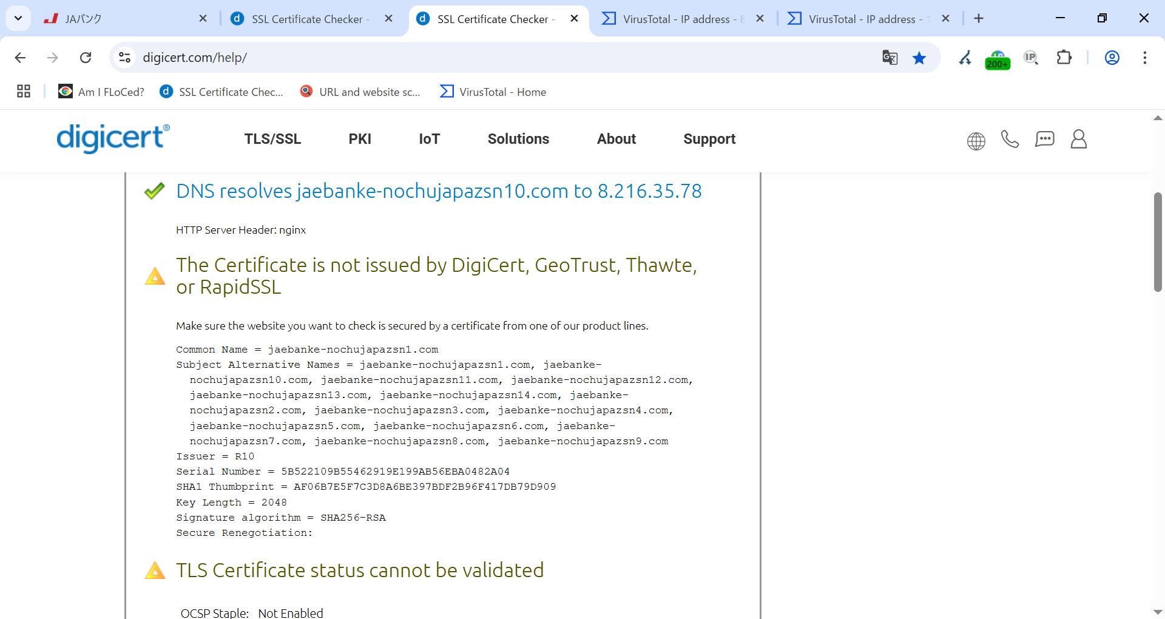1165x619 pixels.
Task: Switch to first VirusTotal IP address tab
Action: click(x=674, y=19)
